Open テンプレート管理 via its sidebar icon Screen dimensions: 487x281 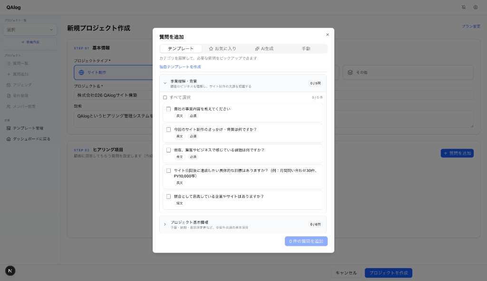9,128
